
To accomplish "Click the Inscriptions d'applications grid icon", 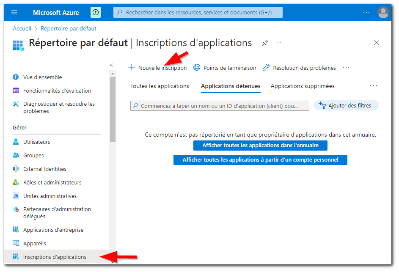I will pos(16,256).
